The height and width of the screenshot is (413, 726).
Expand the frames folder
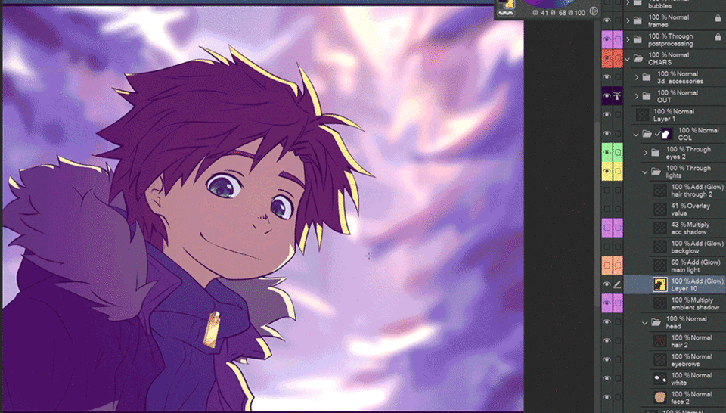point(628,21)
